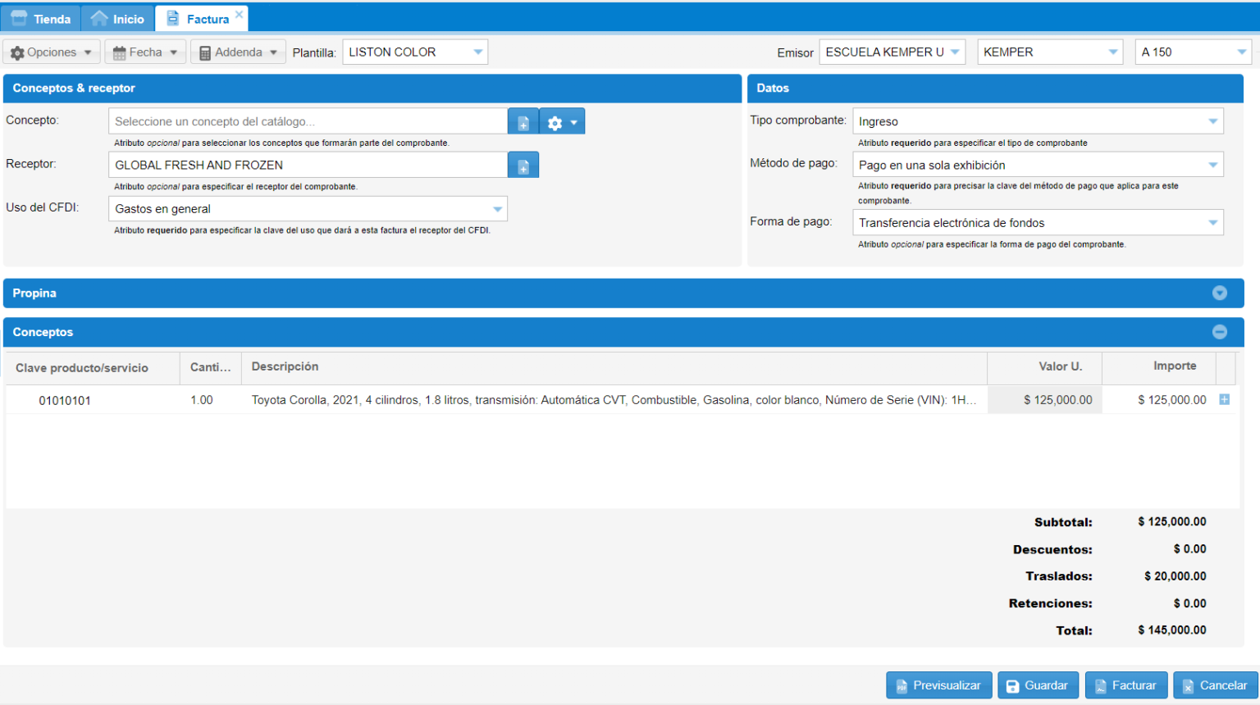Open the Fecha dropdown menu
Screen dimensions: 1260x705
tap(145, 52)
